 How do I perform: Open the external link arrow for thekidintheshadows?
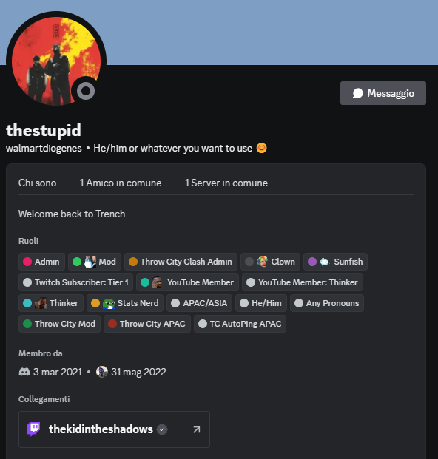197,429
